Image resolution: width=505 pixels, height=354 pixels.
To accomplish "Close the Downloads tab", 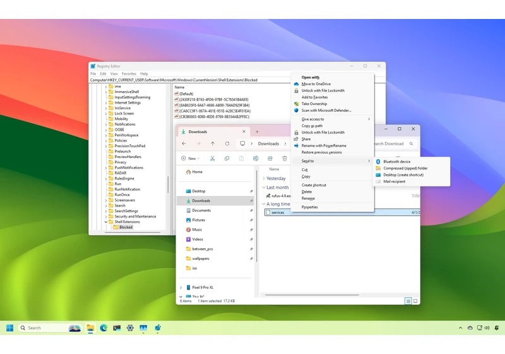I will 244,131.
